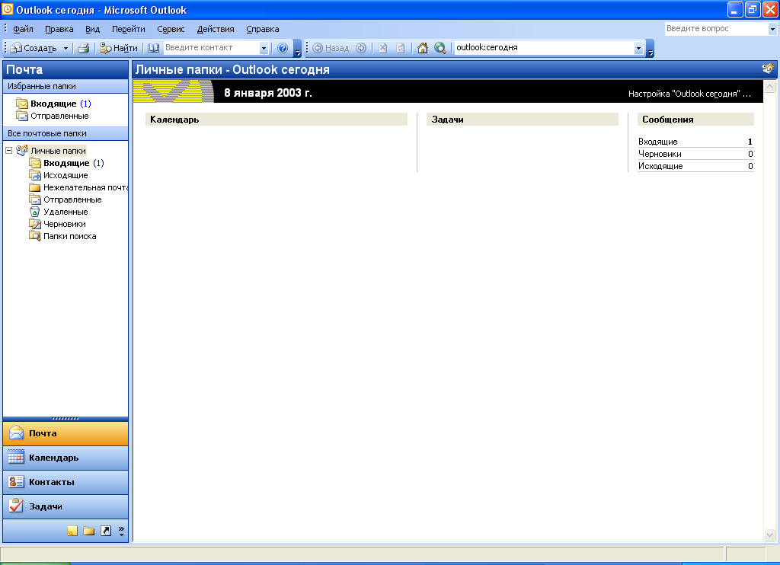Expand the outlook:сегодня address dropdown
The width and height of the screenshot is (780, 565).
pyautogui.click(x=639, y=48)
